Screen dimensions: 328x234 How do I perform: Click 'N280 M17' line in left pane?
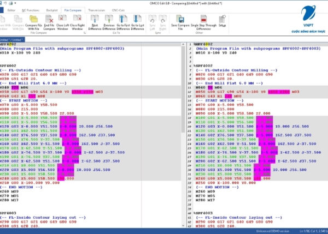coord(9,200)
